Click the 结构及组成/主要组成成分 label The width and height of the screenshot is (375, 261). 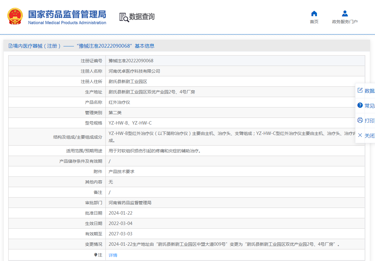78,137
